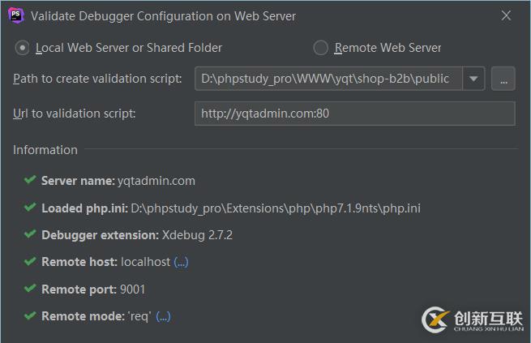Click the checkmark beside Remote host
531x343 pixels.
point(30,262)
